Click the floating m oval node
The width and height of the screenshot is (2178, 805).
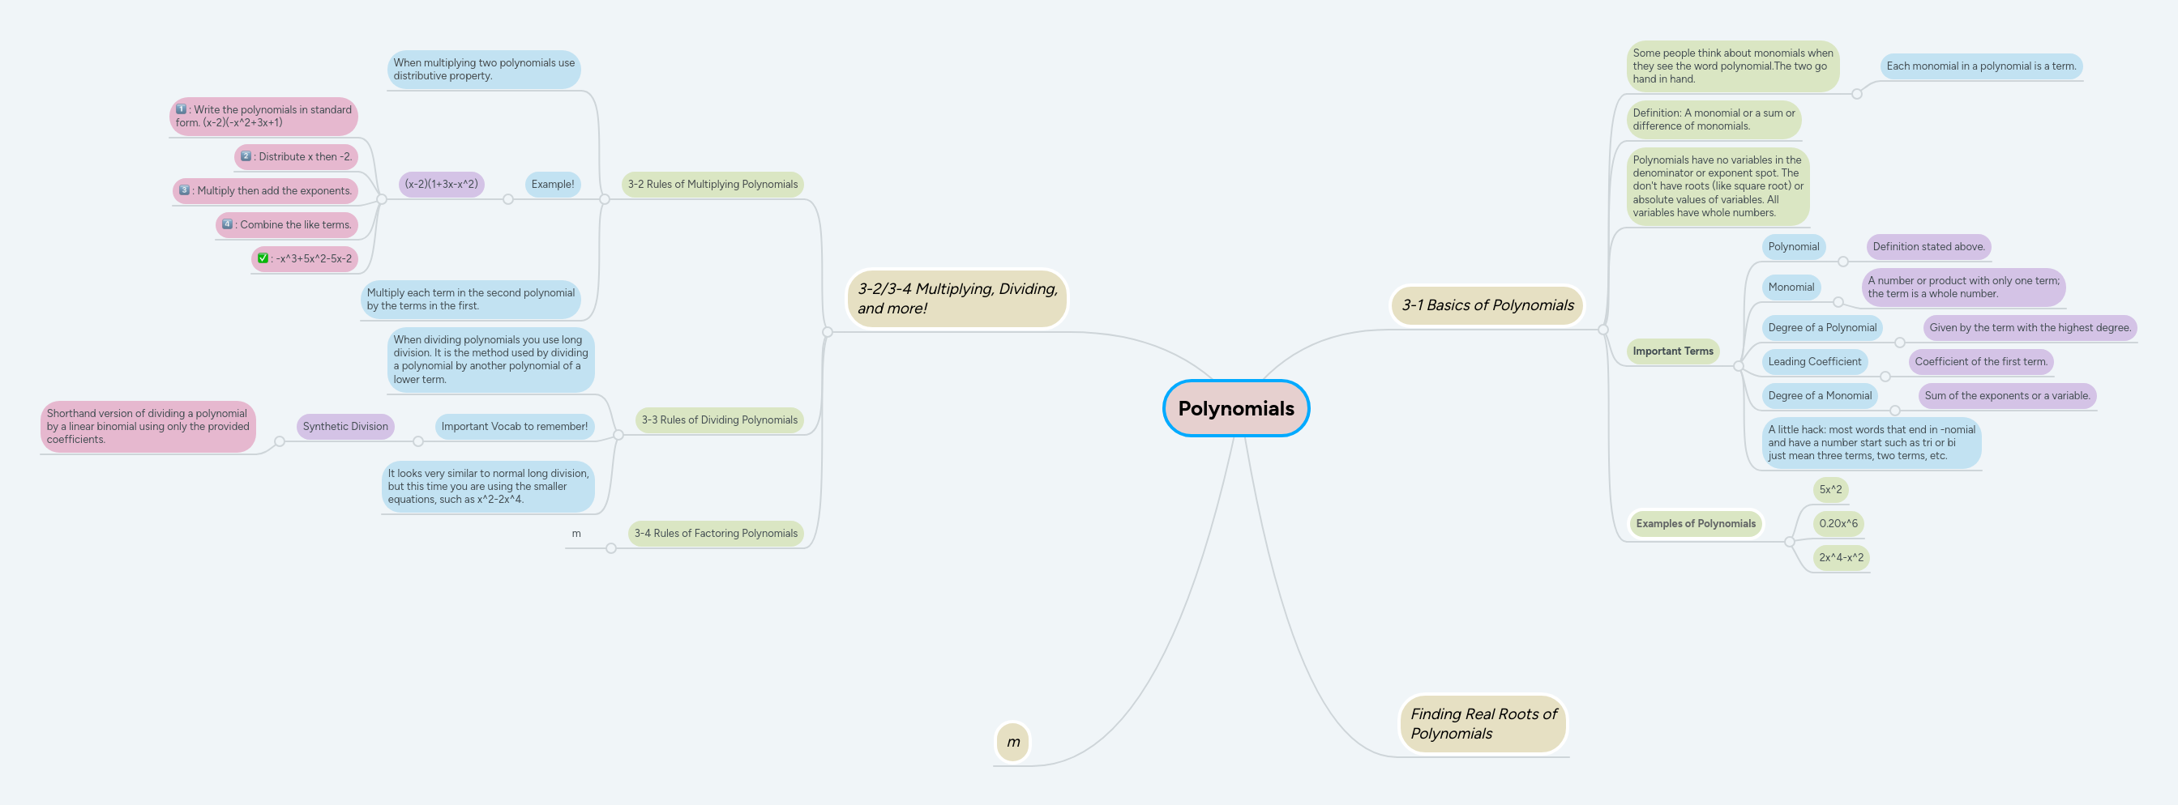[1012, 741]
